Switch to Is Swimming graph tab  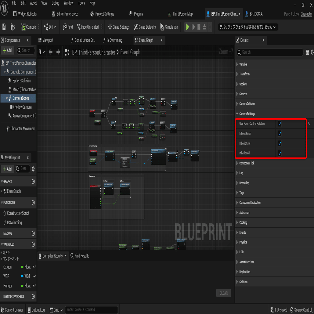click(x=113, y=40)
